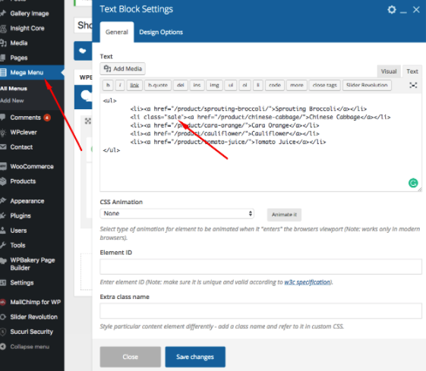Click the Products sidebar icon
426x371 pixels.
(3, 181)
